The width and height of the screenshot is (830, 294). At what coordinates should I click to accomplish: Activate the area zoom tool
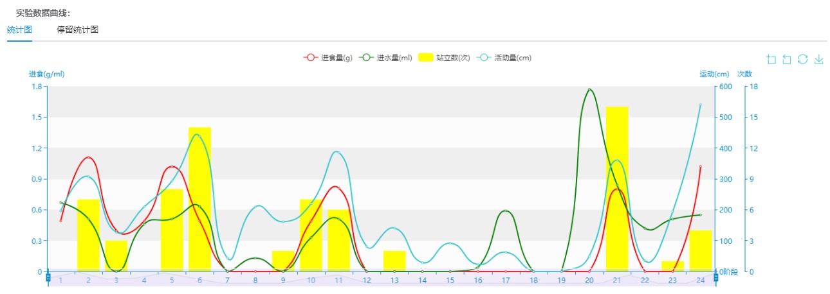pyautogui.click(x=771, y=60)
